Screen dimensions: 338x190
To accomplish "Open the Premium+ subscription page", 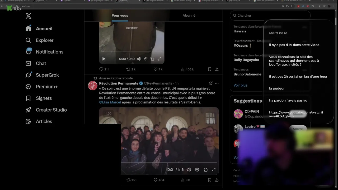I will (x=41, y=87).
